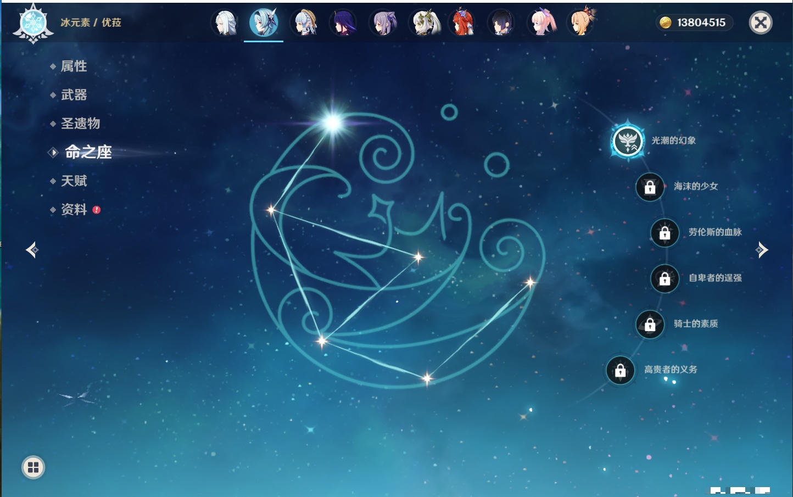Select the 命之座 constellation menu
This screenshot has width=793, height=497.
[88, 152]
